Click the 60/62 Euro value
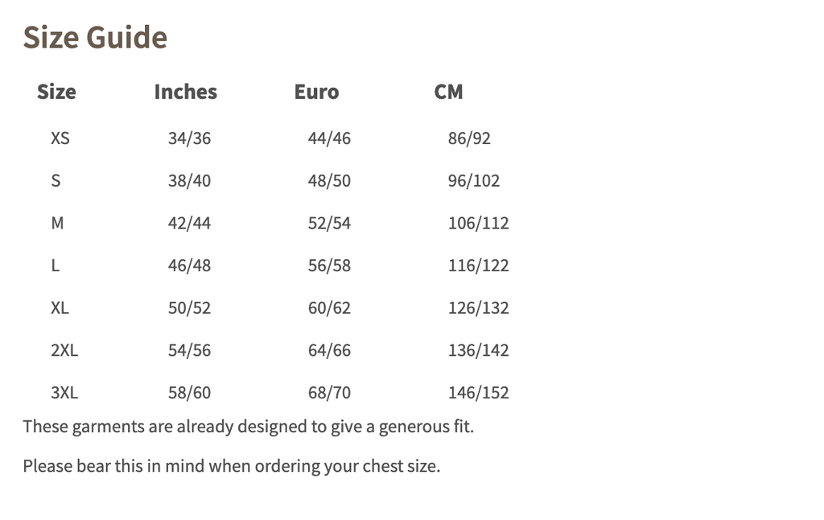824x520 pixels. pos(329,307)
